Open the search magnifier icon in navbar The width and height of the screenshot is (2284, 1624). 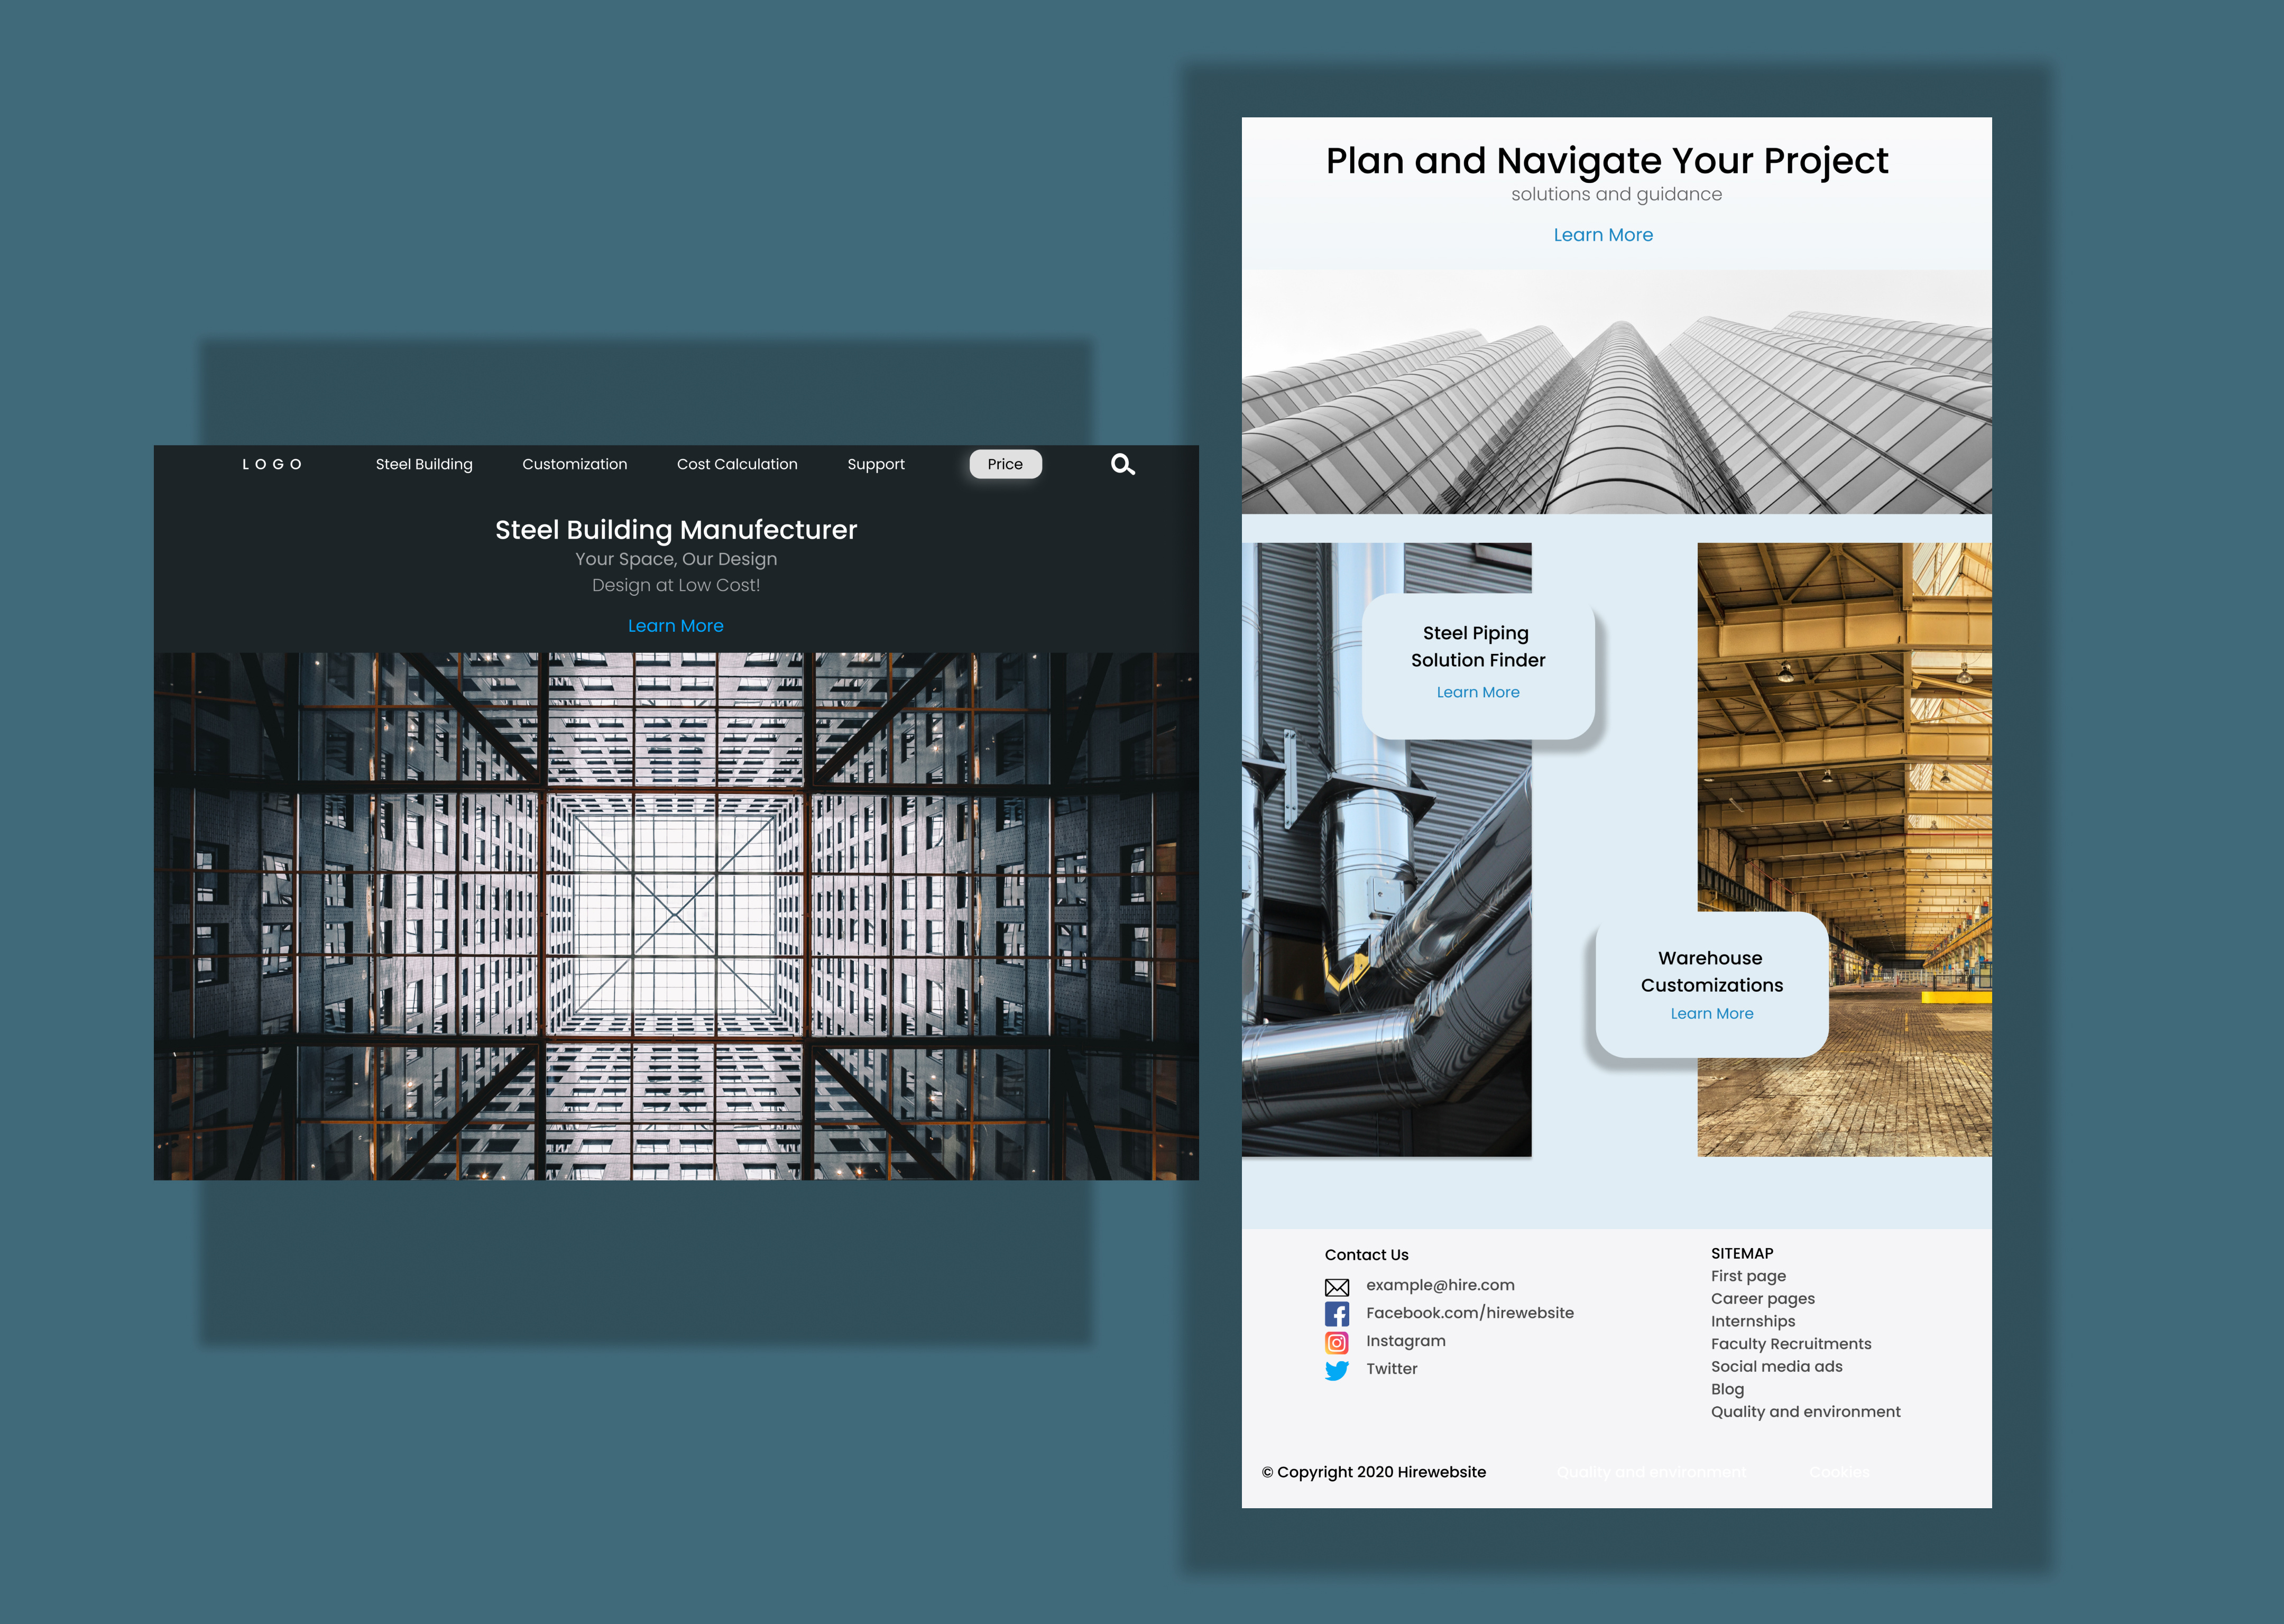1123,464
